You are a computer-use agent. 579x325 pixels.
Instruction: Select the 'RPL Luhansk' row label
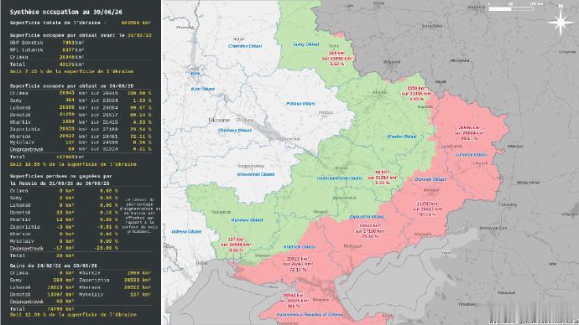coord(26,49)
